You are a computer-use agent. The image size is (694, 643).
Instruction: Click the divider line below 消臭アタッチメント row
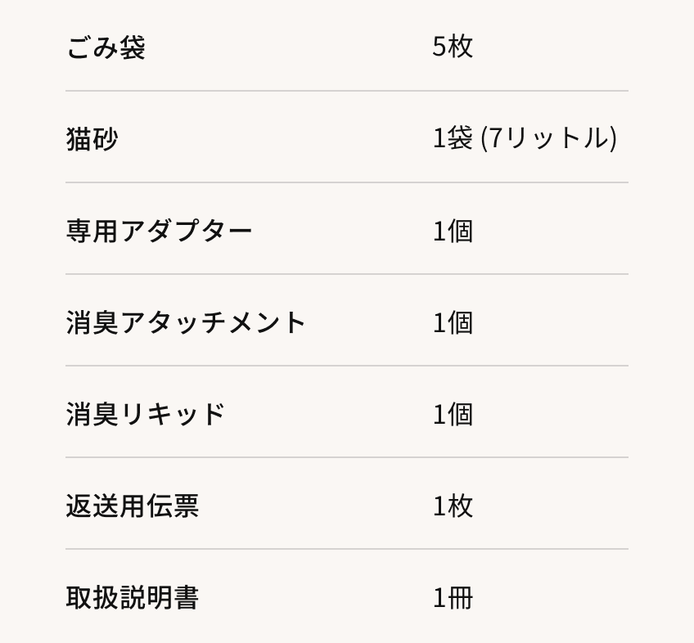coord(347,366)
